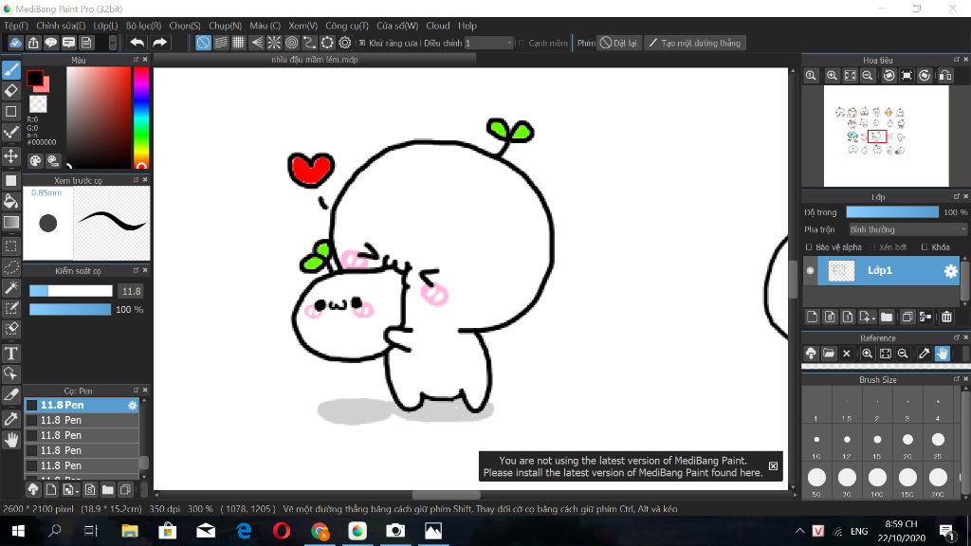Viewport: 971px width, 546px height.
Task: Adjust the Độ trong opacity slider
Action: [892, 211]
